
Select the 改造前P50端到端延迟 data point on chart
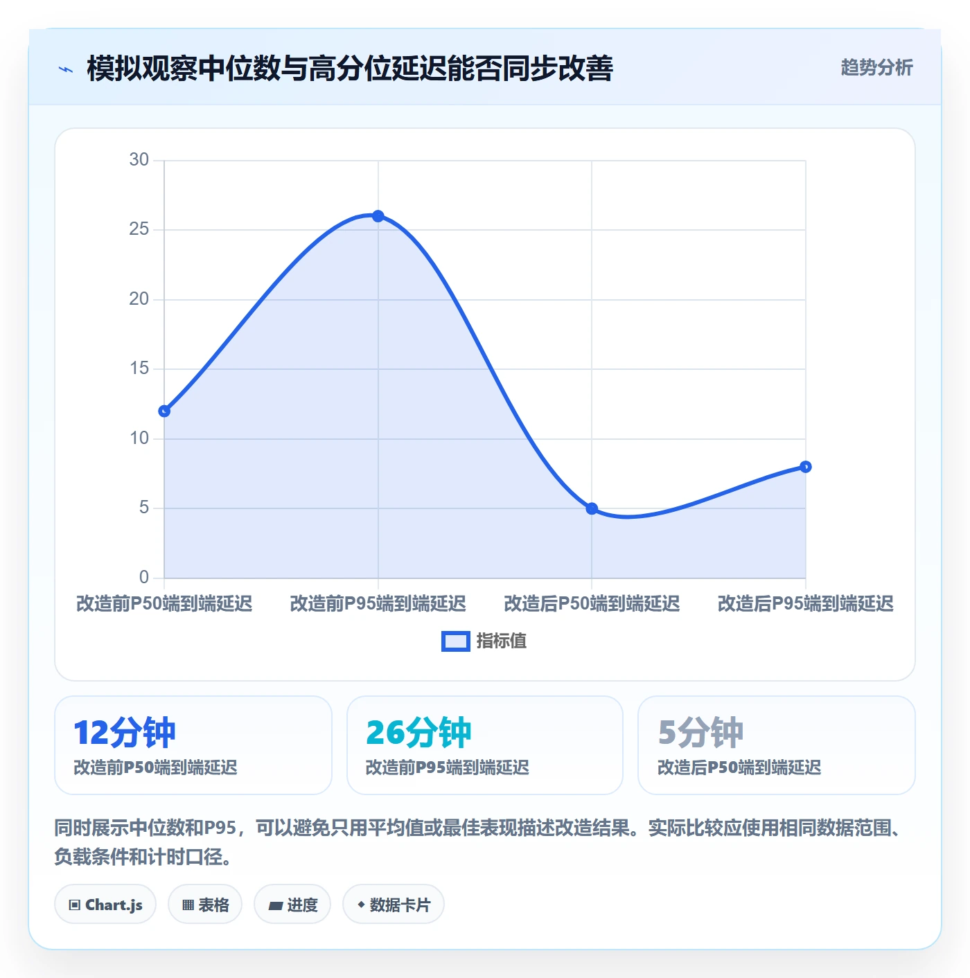point(164,411)
